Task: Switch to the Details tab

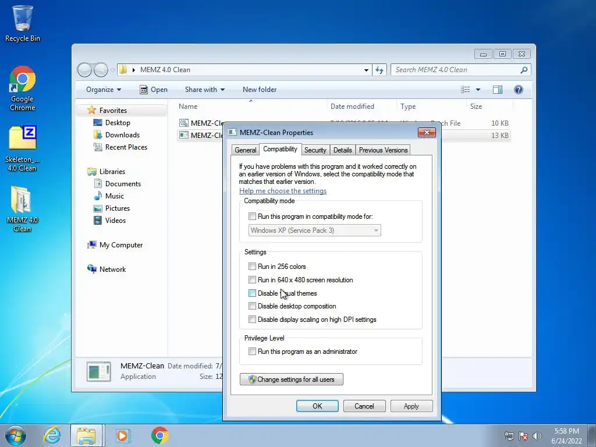Action: 342,150
